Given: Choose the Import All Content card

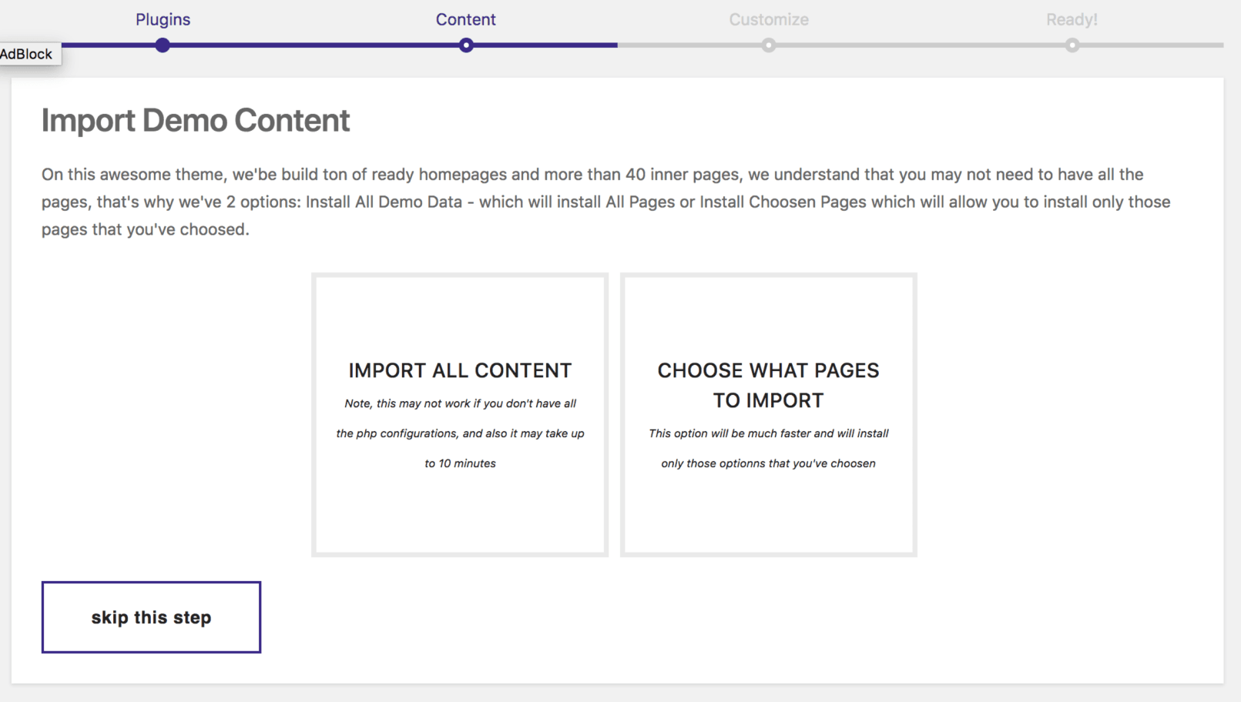Looking at the screenshot, I should [460, 415].
